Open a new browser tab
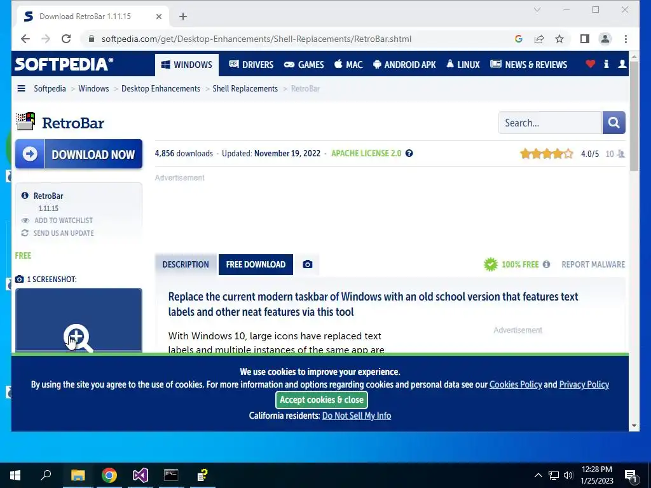The image size is (651, 488). point(183,17)
